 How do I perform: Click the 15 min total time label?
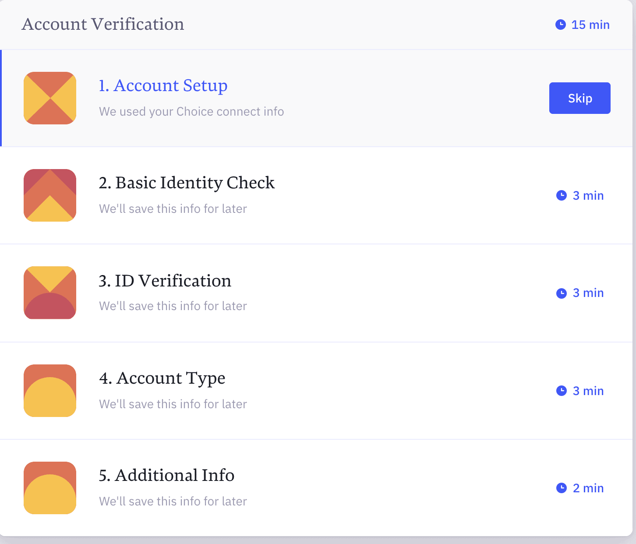click(590, 25)
